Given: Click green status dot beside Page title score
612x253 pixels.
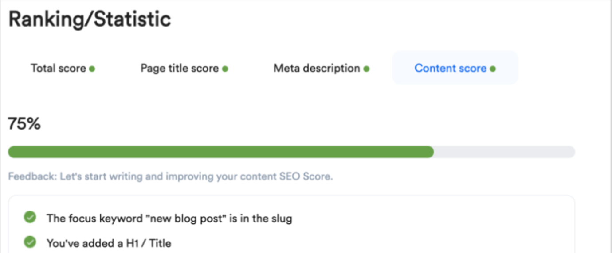Looking at the screenshot, I should click(225, 69).
